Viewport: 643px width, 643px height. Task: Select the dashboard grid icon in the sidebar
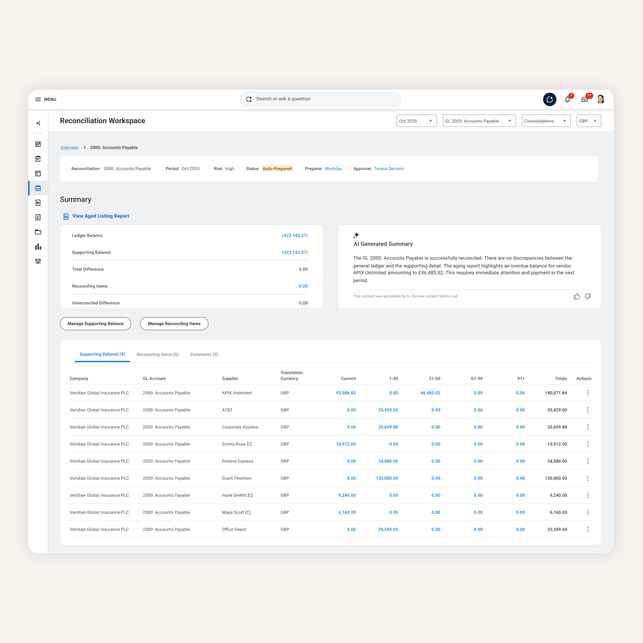click(x=38, y=144)
